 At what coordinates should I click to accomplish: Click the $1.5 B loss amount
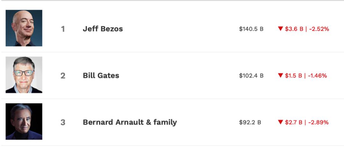[293, 76]
